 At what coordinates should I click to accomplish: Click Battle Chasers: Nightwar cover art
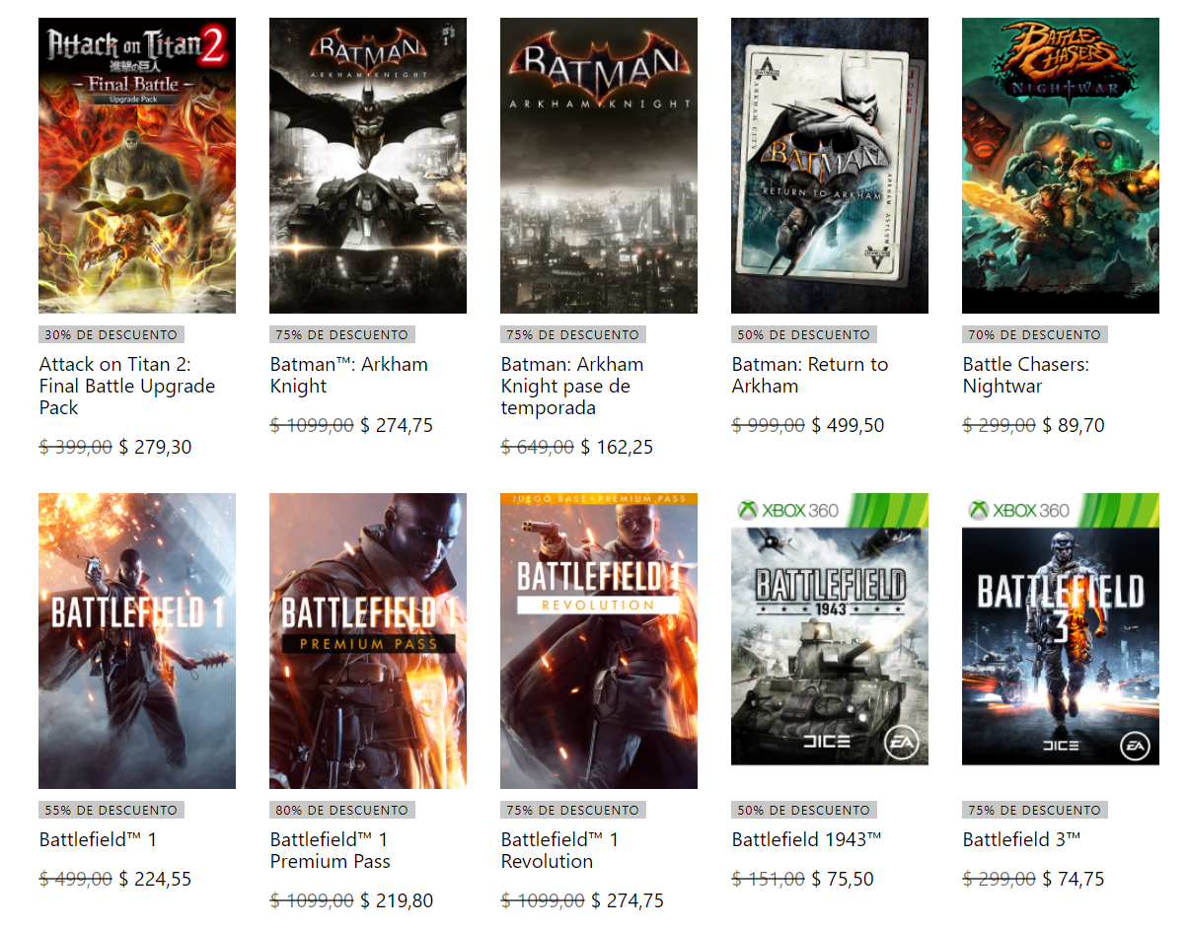[x=1061, y=166]
